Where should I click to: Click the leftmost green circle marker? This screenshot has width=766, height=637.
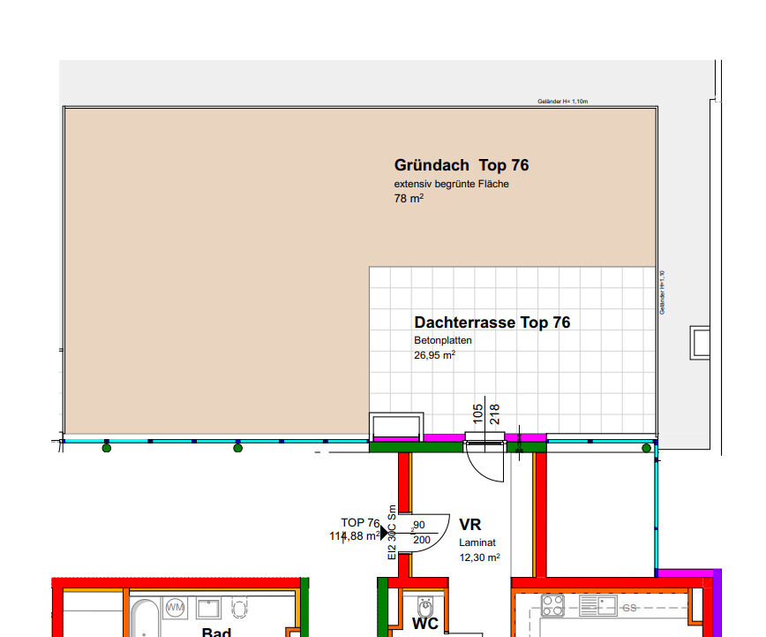107,448
